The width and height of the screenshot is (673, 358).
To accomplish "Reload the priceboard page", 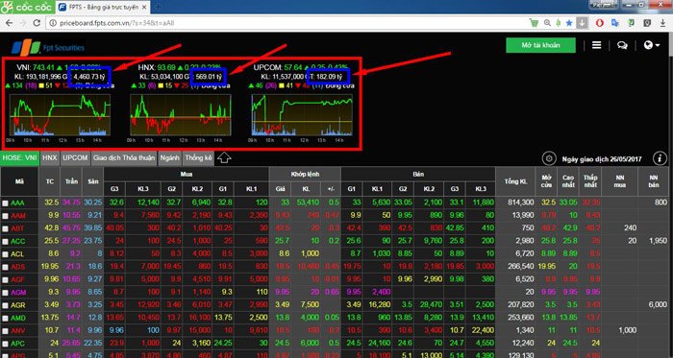I will 37,23.
